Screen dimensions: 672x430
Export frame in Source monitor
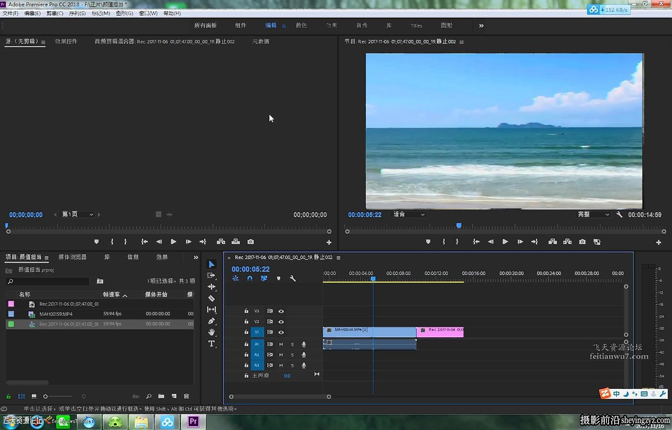[x=250, y=241]
